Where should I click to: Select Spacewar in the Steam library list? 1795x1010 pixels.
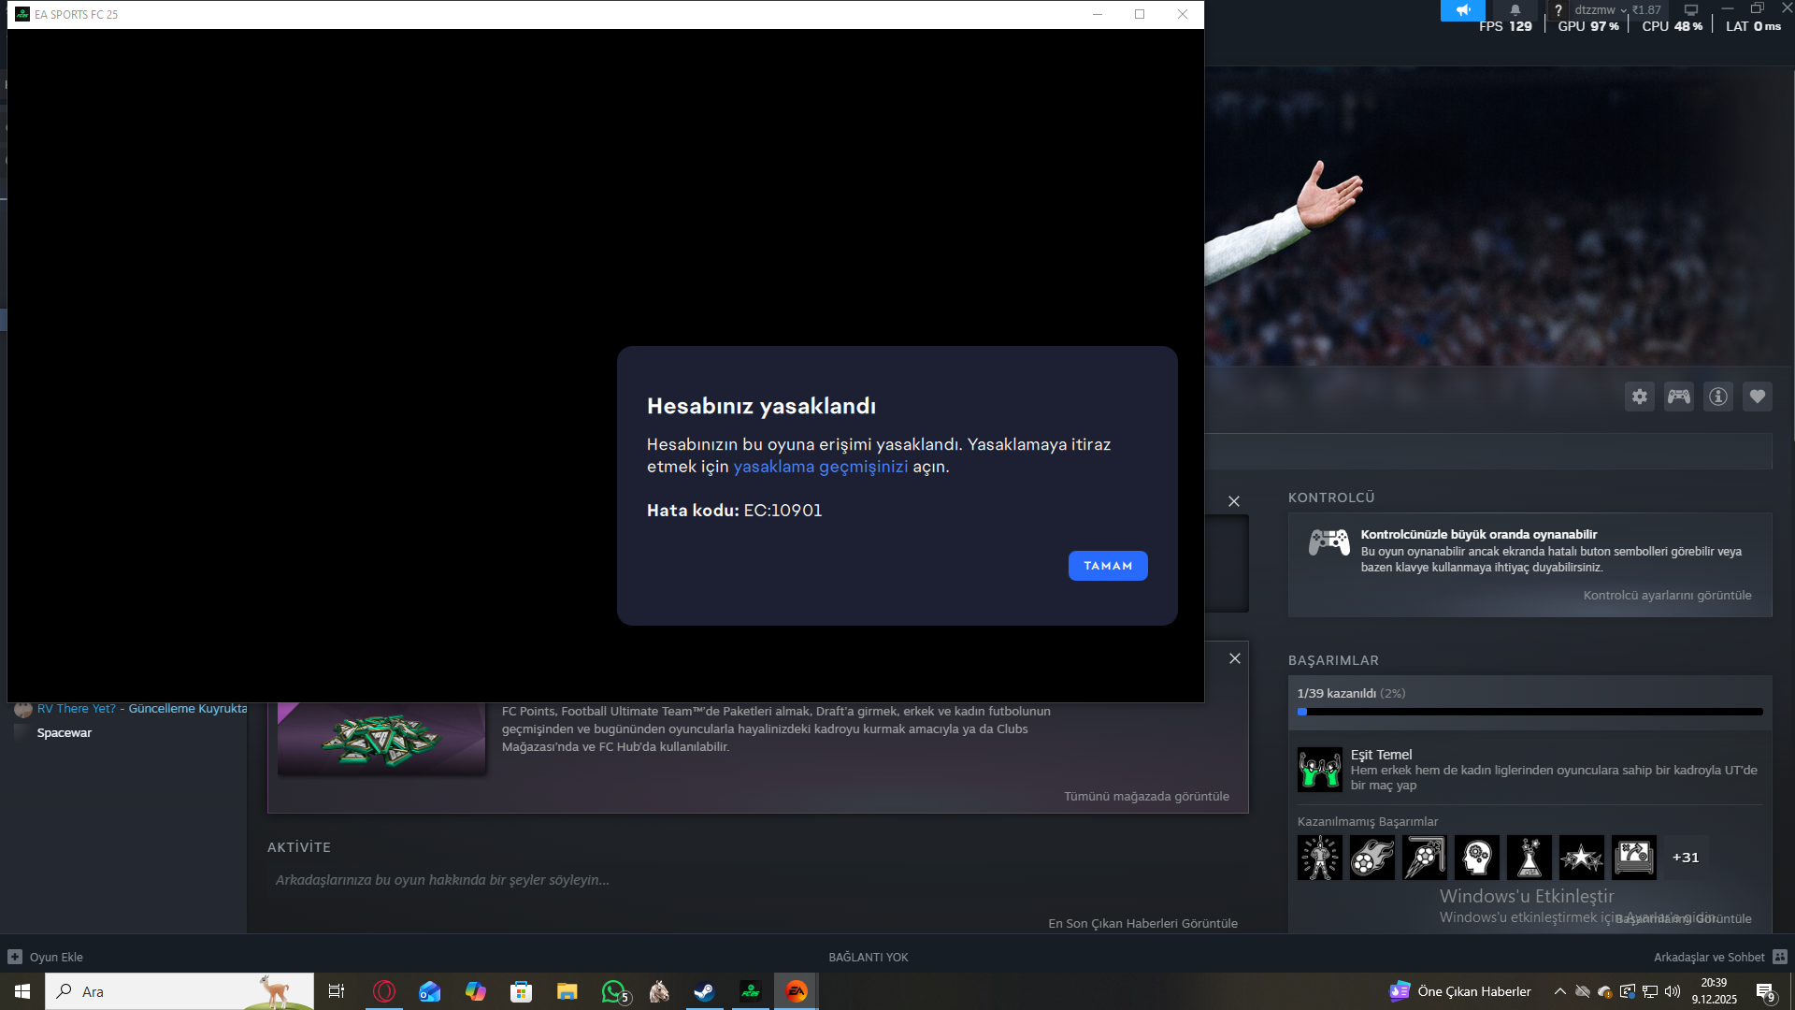[65, 733]
